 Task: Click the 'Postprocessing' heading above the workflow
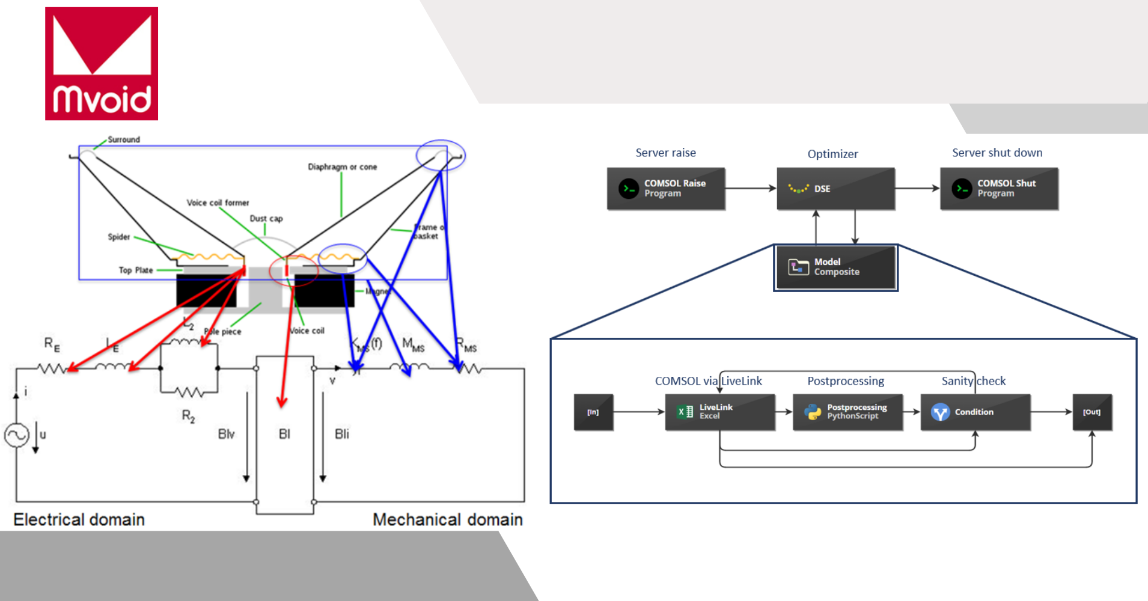click(846, 381)
